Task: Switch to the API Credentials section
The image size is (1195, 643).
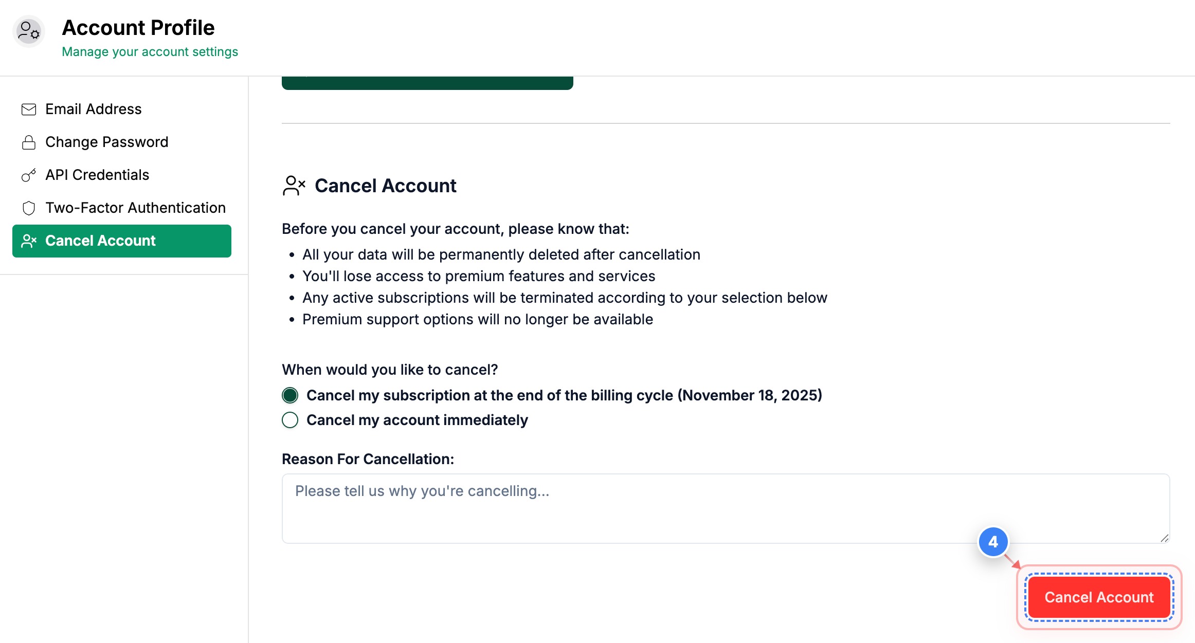Action: pyautogui.click(x=97, y=175)
